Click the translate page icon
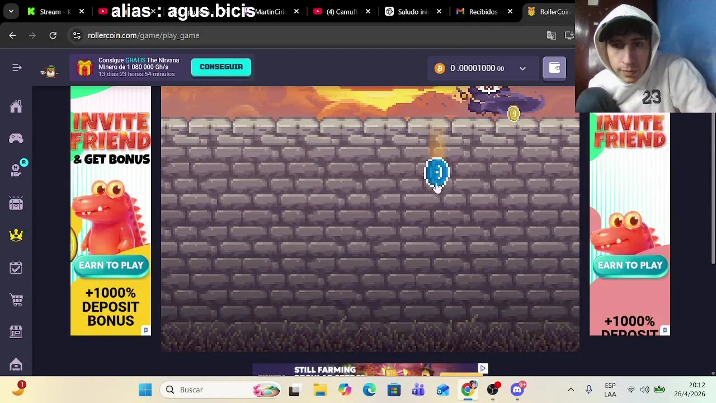The height and width of the screenshot is (403, 716). tap(552, 35)
